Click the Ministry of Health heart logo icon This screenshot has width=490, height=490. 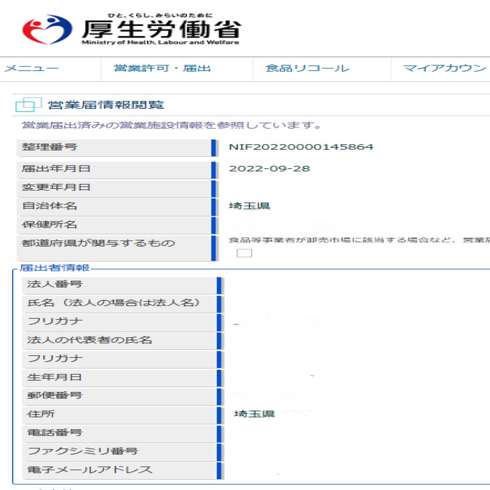pos(47,29)
